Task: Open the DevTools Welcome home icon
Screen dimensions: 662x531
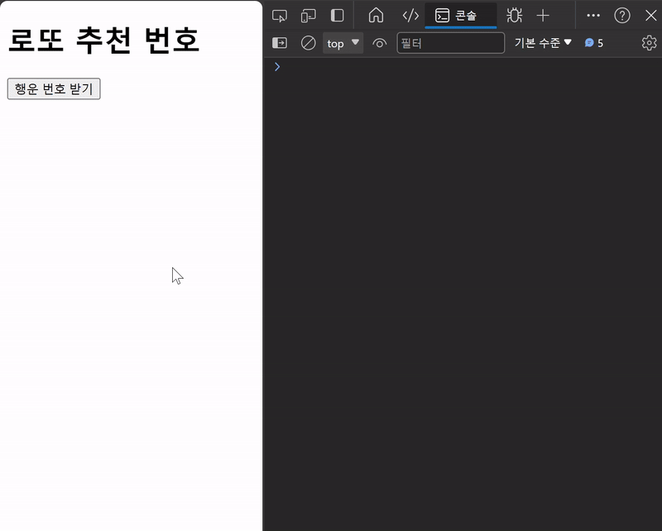Action: [x=376, y=16]
